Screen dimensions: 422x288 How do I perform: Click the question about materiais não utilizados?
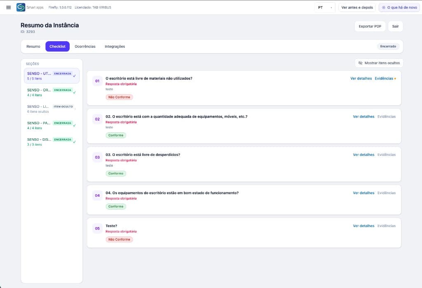point(149,79)
